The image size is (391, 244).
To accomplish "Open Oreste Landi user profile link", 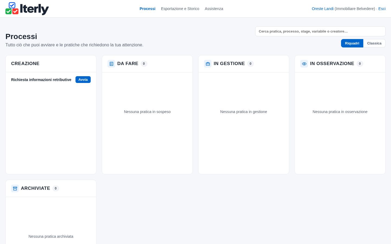I will 323,9.
